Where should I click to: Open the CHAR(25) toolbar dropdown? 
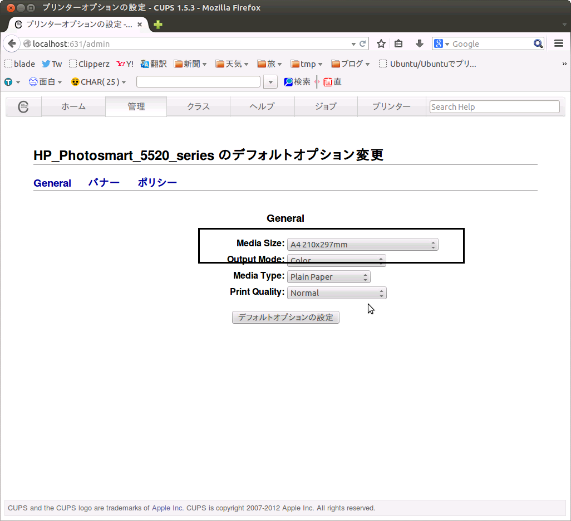(99, 82)
